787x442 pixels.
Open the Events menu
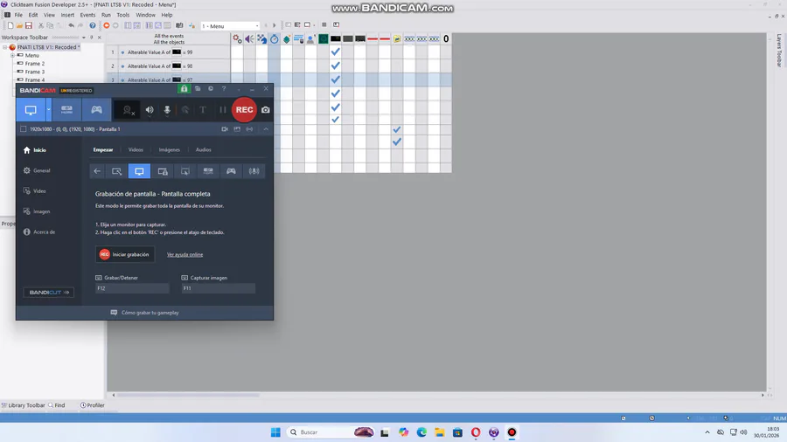pyautogui.click(x=87, y=15)
